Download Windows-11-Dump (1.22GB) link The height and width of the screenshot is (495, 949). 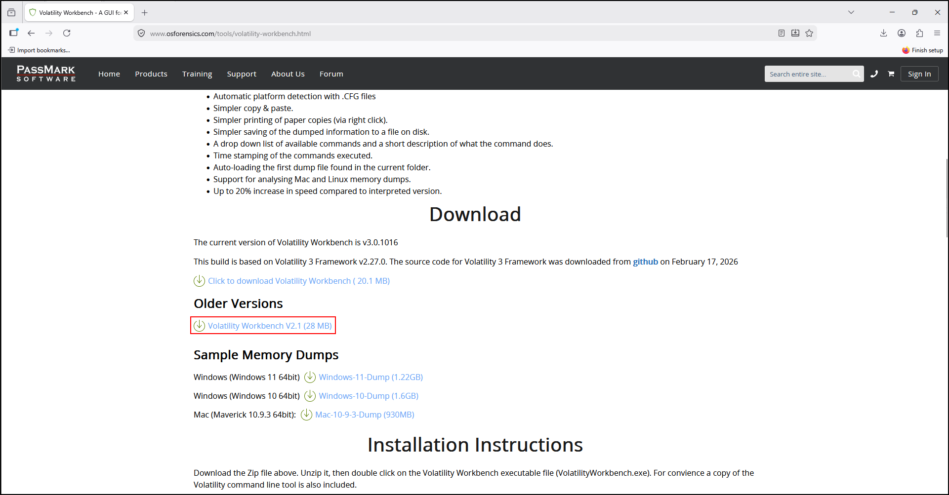click(x=371, y=377)
